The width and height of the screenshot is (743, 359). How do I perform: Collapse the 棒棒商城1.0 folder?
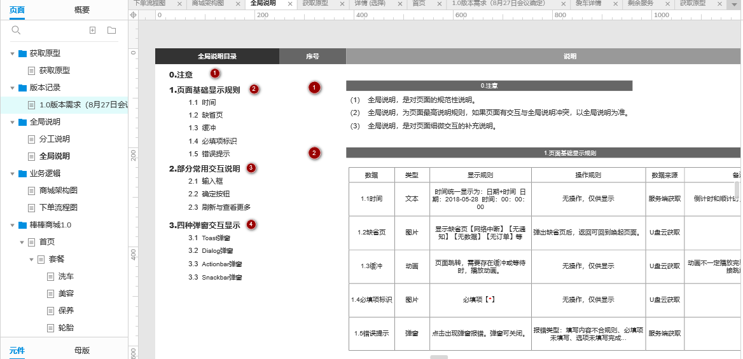[12, 225]
